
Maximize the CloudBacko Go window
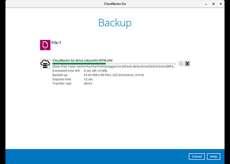point(213,4)
